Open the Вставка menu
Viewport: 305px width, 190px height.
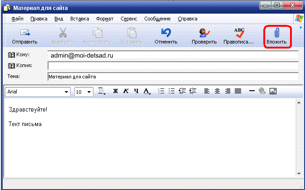(x=79, y=19)
